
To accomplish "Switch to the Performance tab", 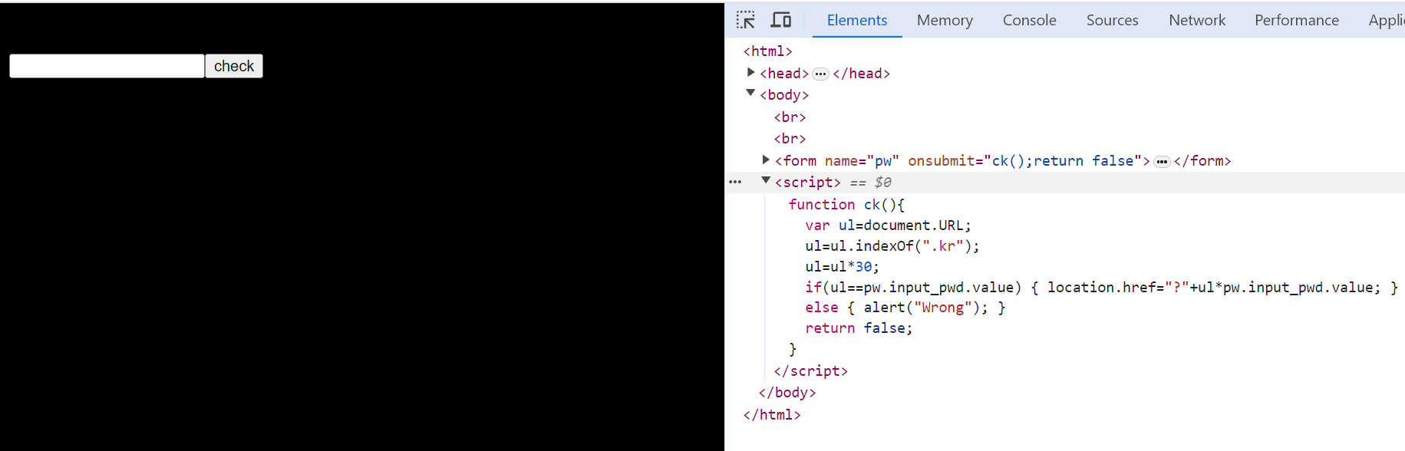I will 1296,20.
